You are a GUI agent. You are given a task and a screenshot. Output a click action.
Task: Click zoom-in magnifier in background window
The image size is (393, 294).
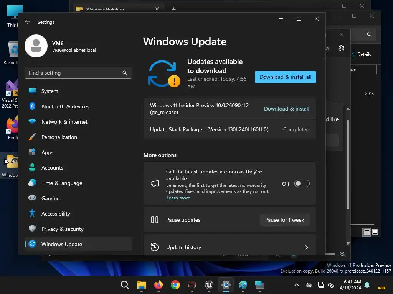click(x=343, y=254)
